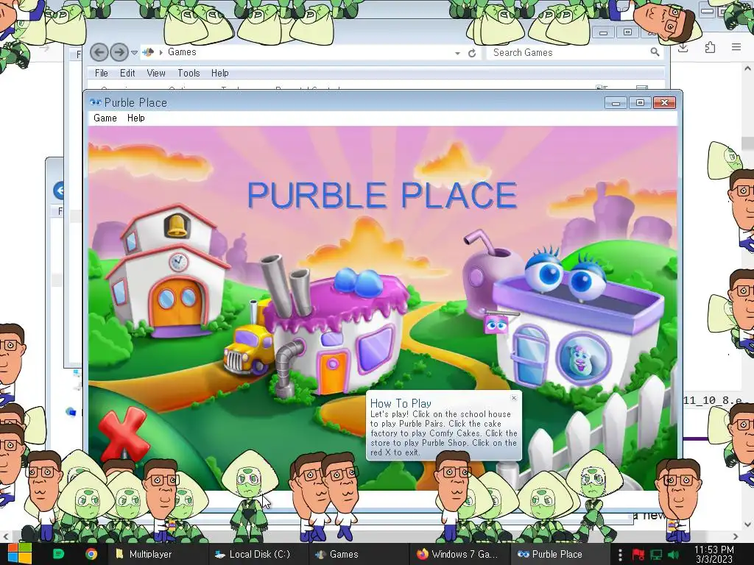Click the pink Purble sign on the shop
Image resolution: width=754 pixels, height=565 pixels.
pos(496,324)
